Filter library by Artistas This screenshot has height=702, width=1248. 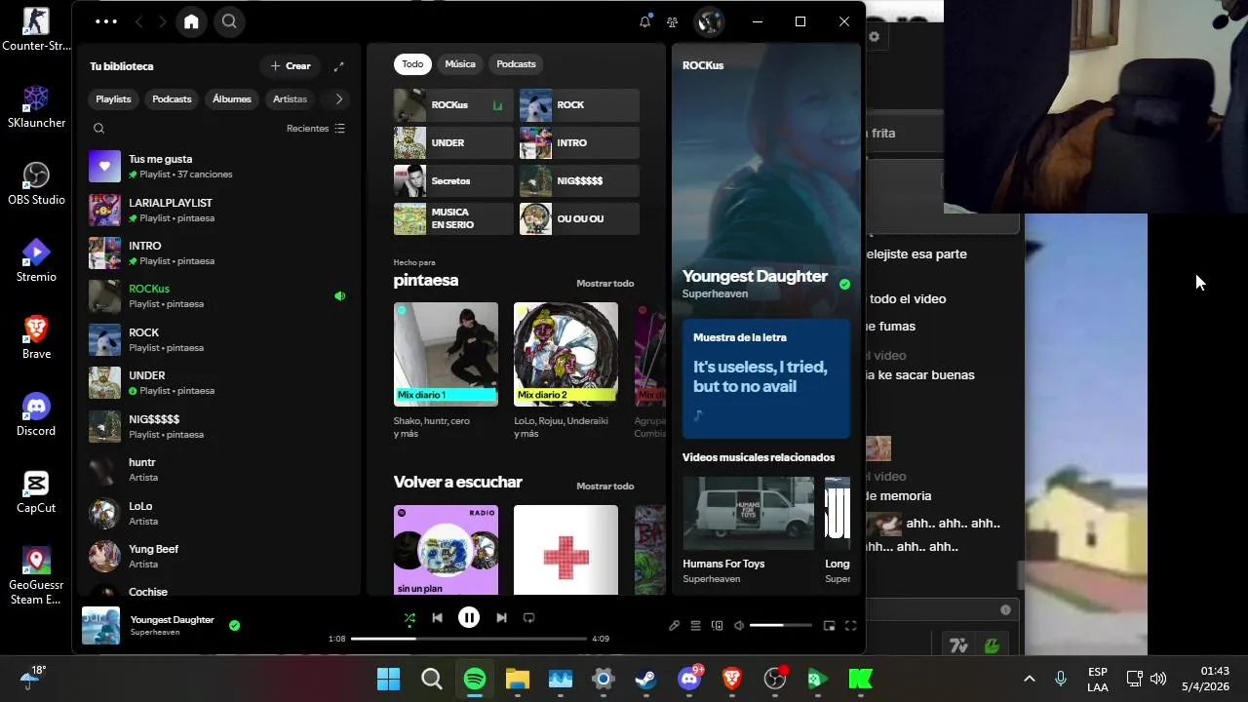pos(291,99)
